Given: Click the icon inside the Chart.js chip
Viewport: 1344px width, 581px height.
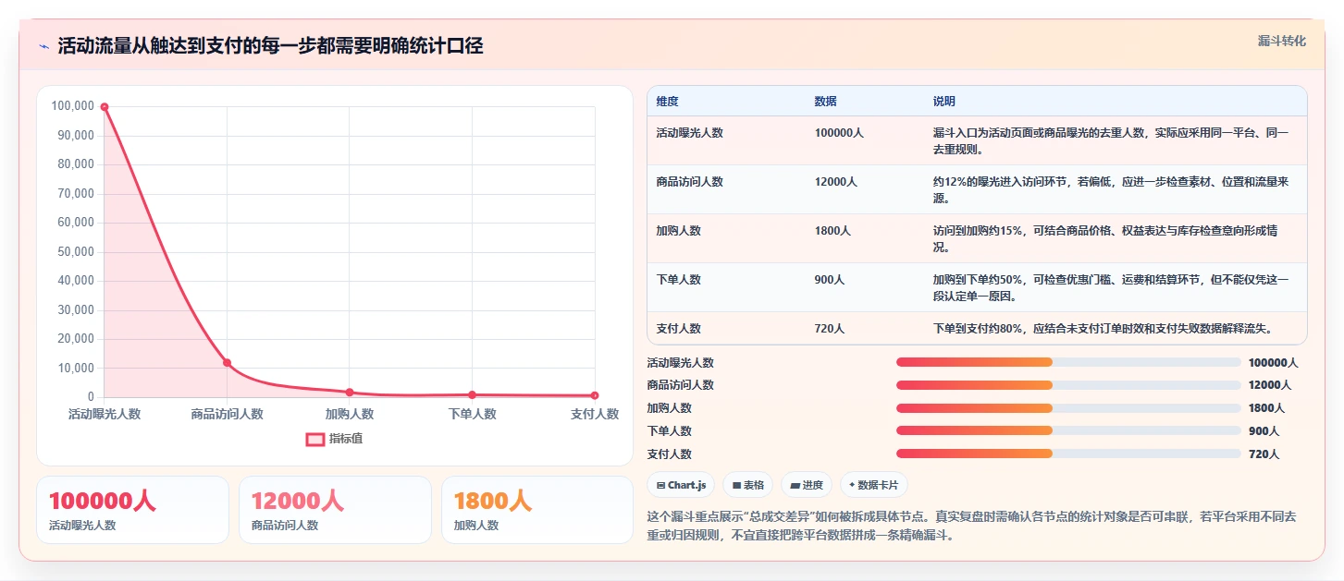Looking at the screenshot, I should click(660, 485).
